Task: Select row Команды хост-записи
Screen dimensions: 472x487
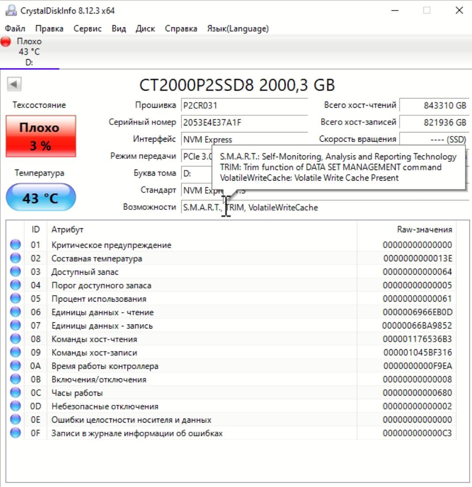Action: [x=231, y=352]
